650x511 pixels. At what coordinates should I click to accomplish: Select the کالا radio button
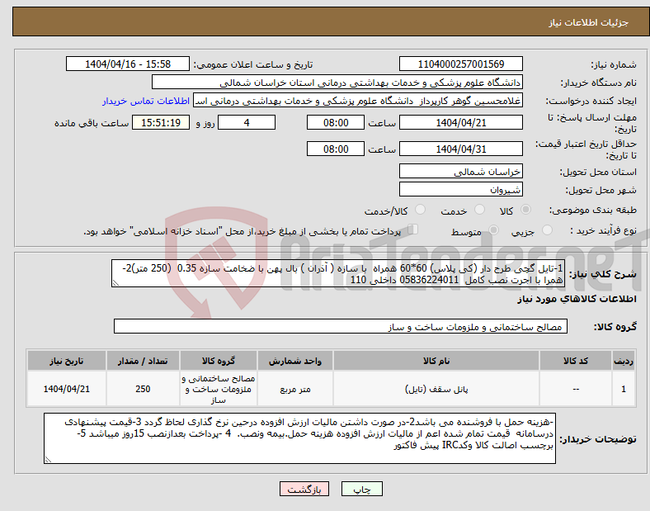tap(525, 210)
